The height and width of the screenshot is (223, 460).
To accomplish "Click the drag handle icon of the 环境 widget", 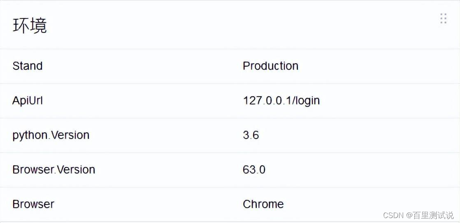I will [x=443, y=19].
